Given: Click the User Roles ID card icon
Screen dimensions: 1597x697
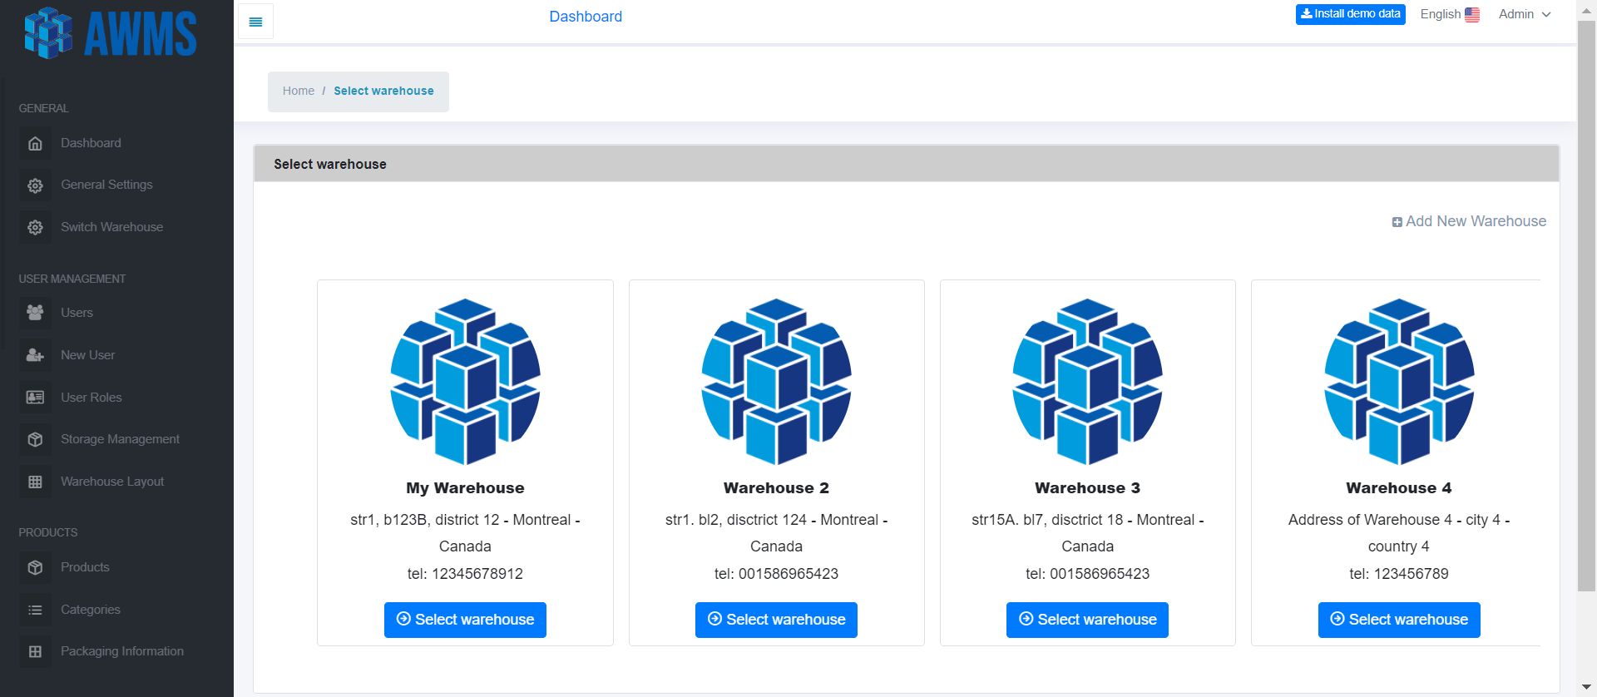Looking at the screenshot, I should point(35,398).
